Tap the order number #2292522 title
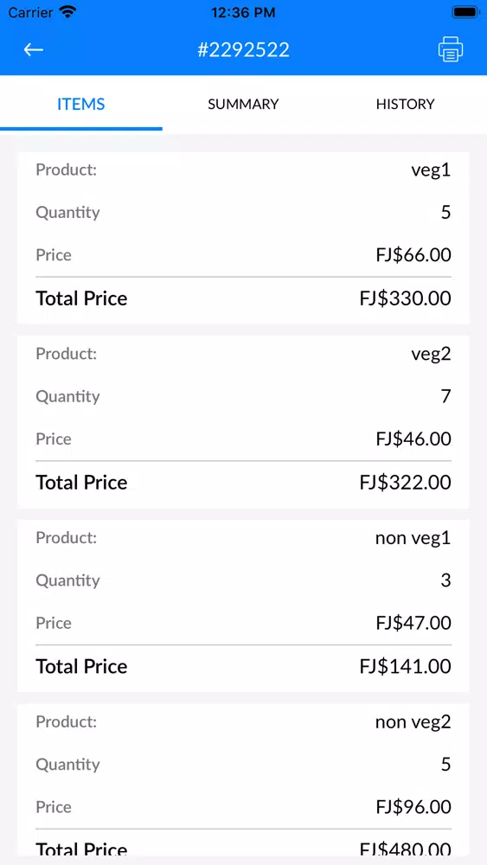 [x=243, y=49]
